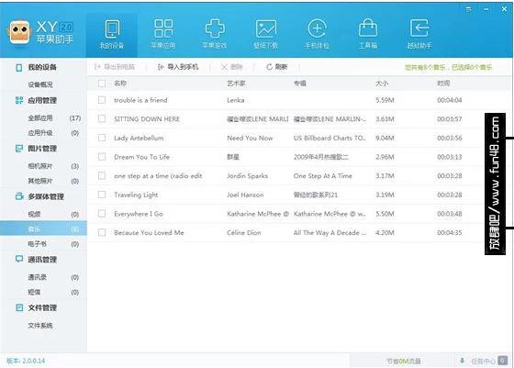
Task: Open the 工具箱 toolbox tab
Action: click(368, 35)
